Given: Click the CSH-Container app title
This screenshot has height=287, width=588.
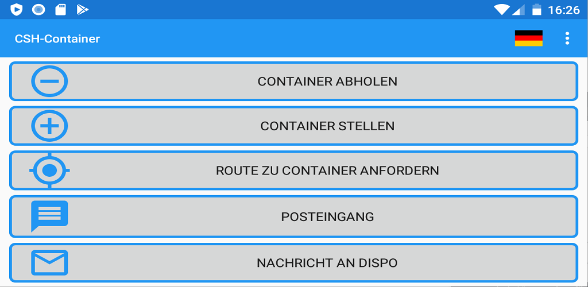Looking at the screenshot, I should (57, 38).
